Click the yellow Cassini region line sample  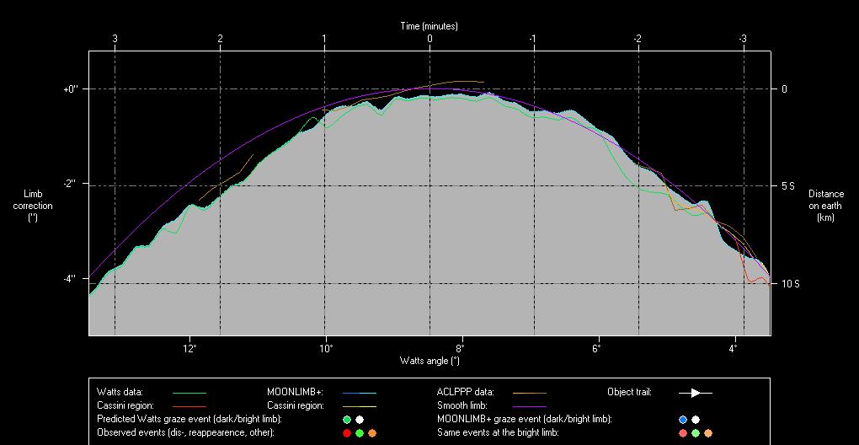pos(359,406)
